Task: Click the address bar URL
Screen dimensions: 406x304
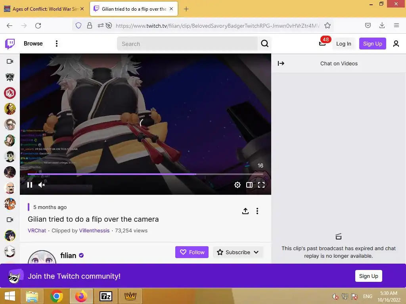Action: [x=218, y=26]
